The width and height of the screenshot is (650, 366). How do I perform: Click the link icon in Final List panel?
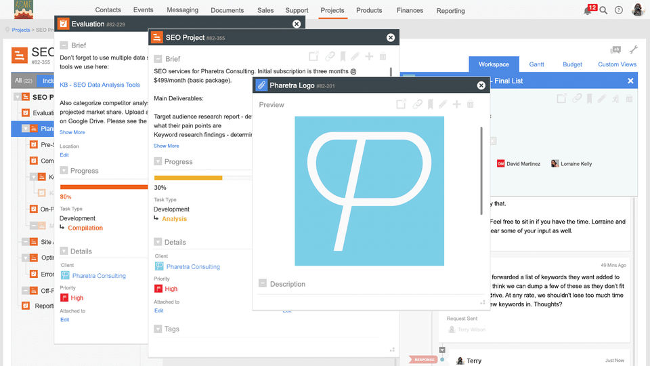coord(577,99)
